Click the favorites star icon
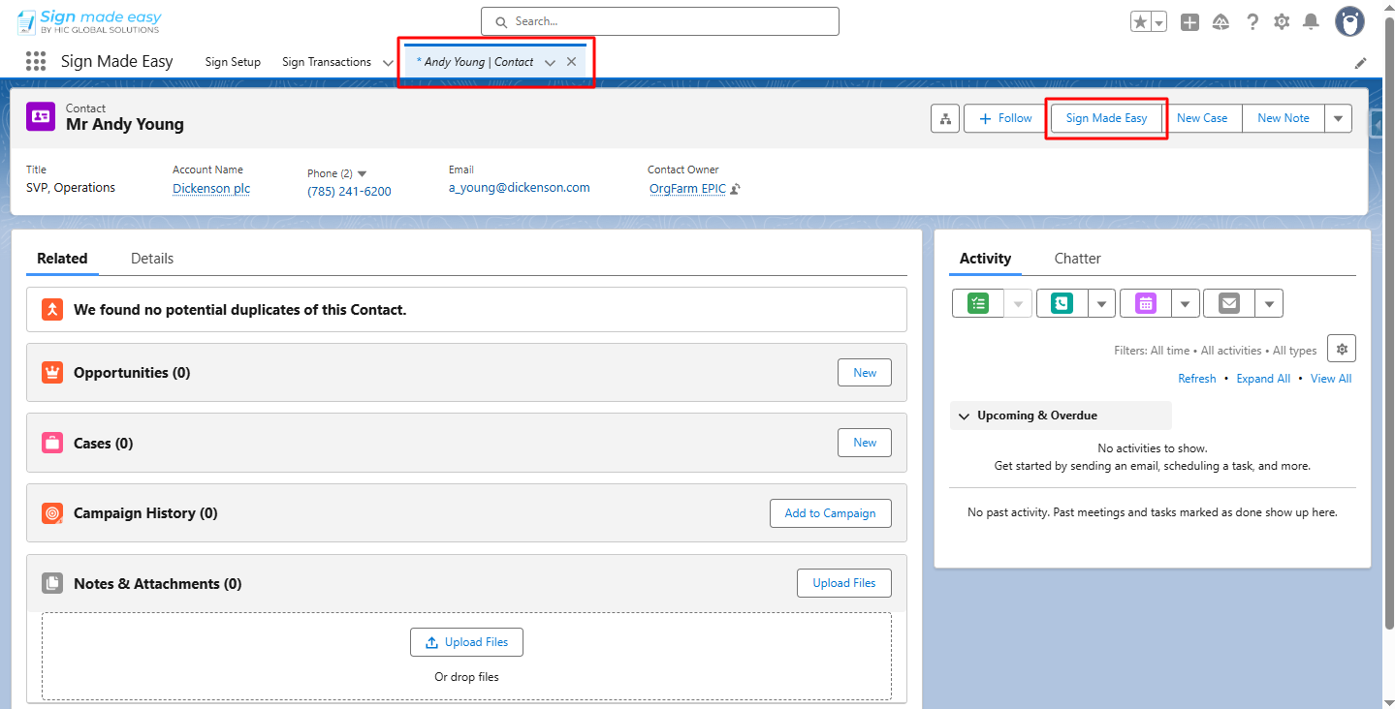Screen dimensions: 1395x709 (x=1141, y=21)
